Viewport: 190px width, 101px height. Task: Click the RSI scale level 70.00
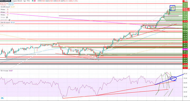186,78
